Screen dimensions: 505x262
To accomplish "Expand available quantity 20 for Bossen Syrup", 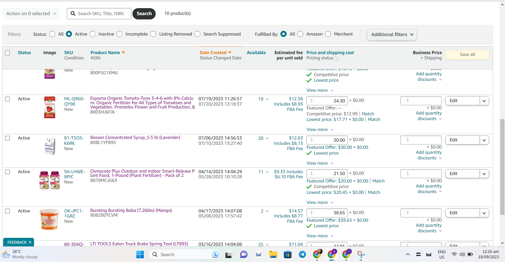I will pos(267,138).
